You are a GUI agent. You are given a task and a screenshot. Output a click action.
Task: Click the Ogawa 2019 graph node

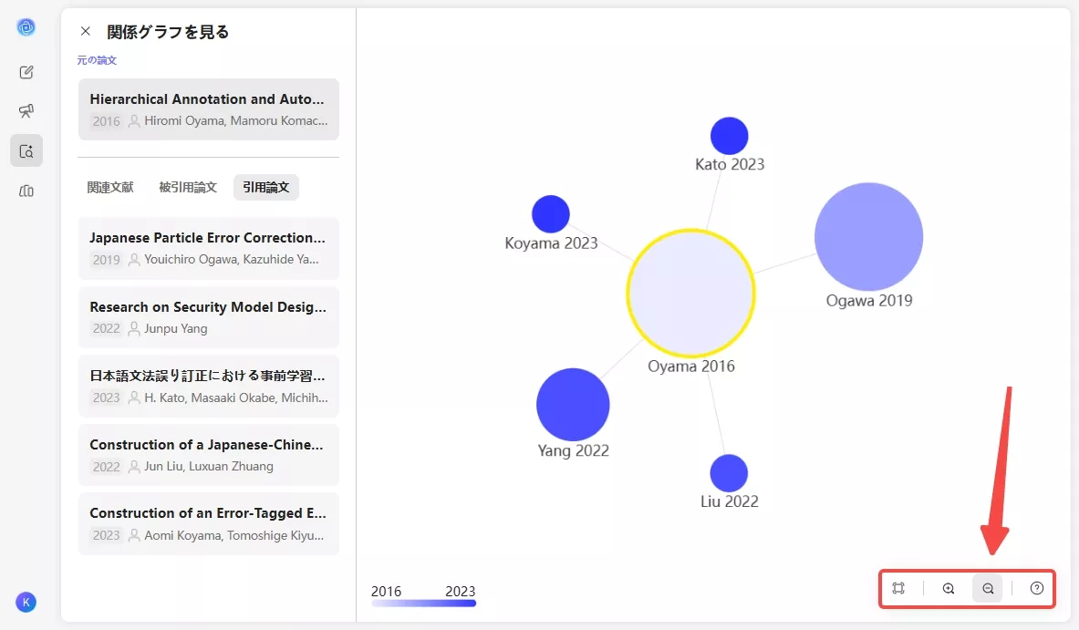pyautogui.click(x=868, y=237)
